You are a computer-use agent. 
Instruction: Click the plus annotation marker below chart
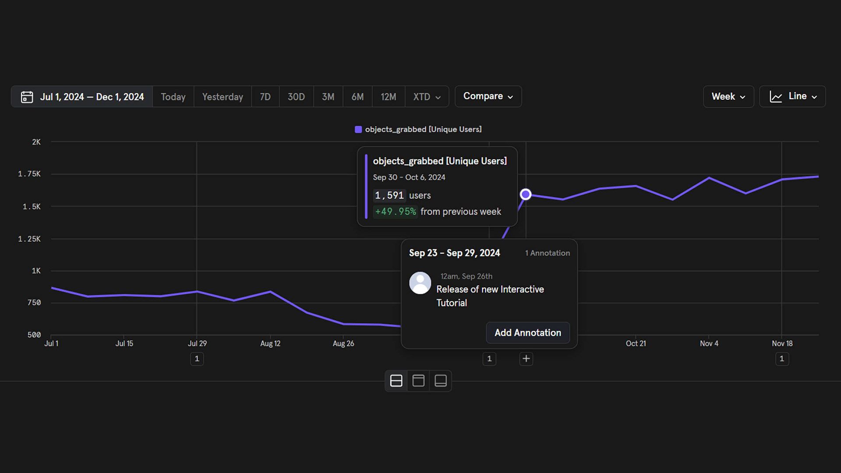526,359
